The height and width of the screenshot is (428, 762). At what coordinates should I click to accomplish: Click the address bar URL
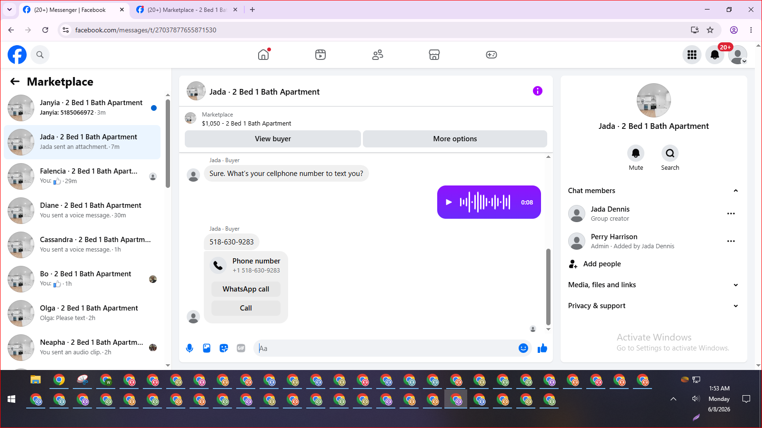[146, 30]
